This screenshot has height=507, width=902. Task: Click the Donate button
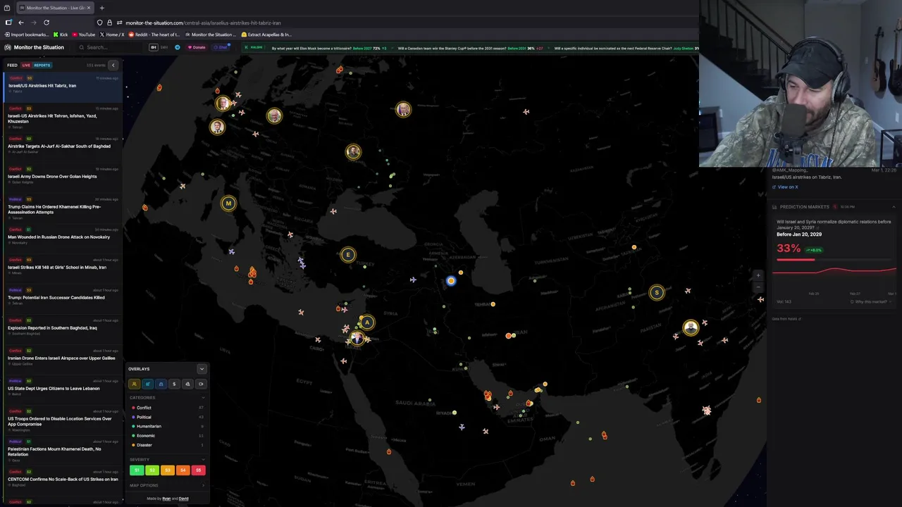(x=197, y=47)
